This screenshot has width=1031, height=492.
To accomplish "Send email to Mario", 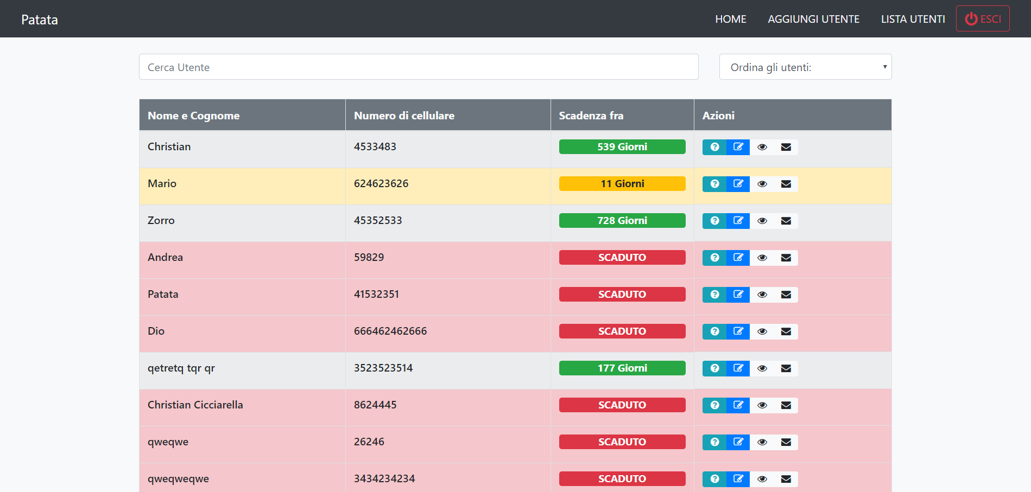I will point(786,184).
